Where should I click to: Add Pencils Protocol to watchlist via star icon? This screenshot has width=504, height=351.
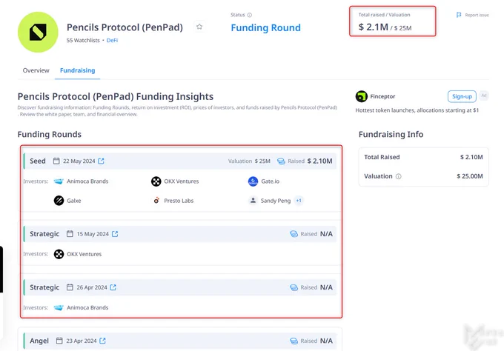[199, 27]
